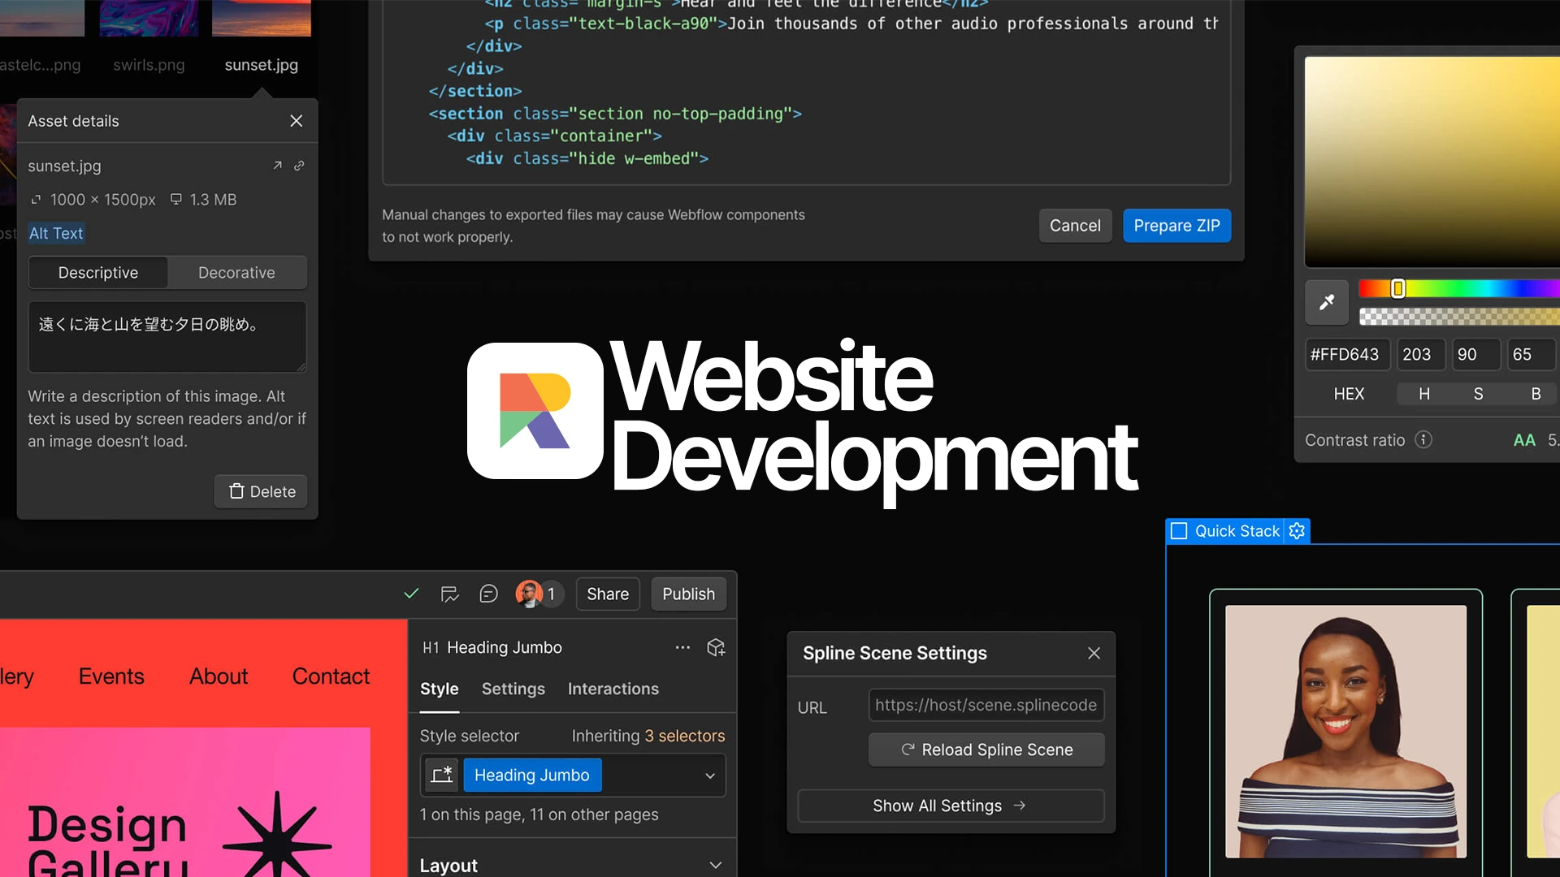Screen dimensions: 1560x877
Task: Open the Interactions tab
Action: [613, 689]
